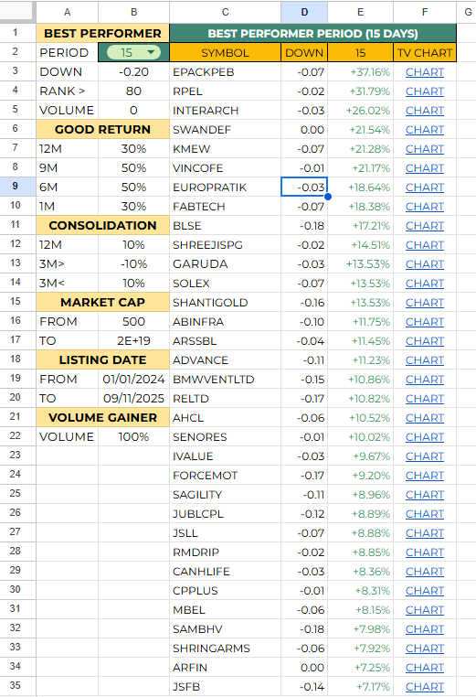Open CHART link for BLSE
The image size is (476, 697).
coord(425,226)
